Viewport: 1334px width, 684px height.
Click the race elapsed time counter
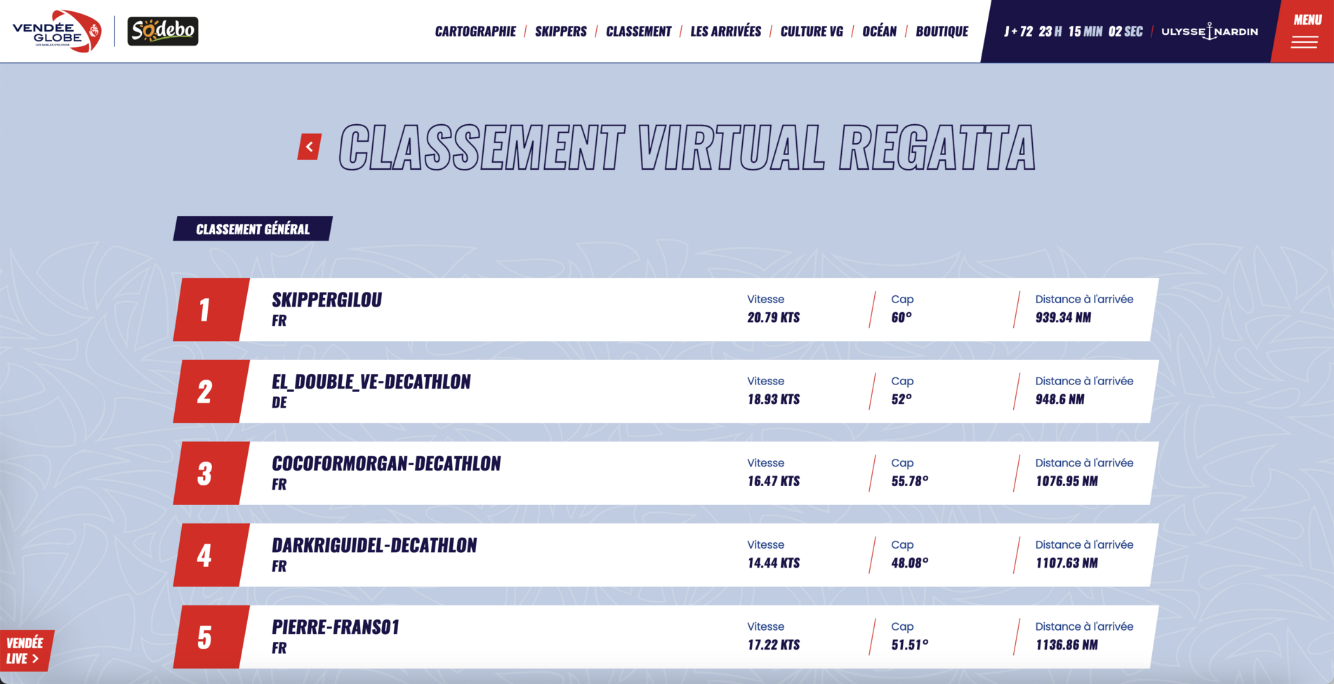pyautogui.click(x=1073, y=32)
